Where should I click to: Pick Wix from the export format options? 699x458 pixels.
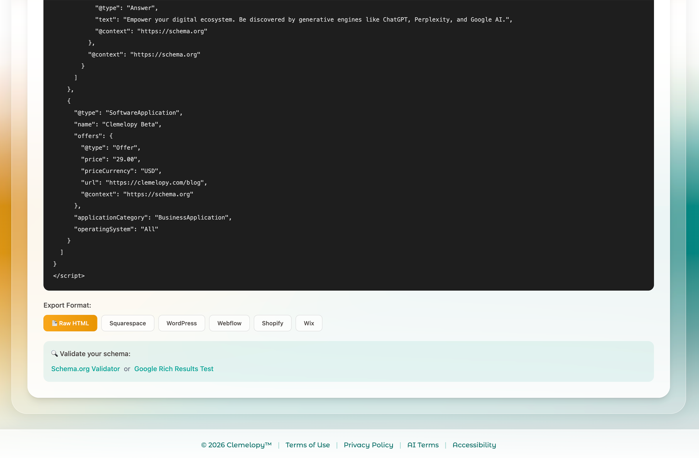point(309,323)
